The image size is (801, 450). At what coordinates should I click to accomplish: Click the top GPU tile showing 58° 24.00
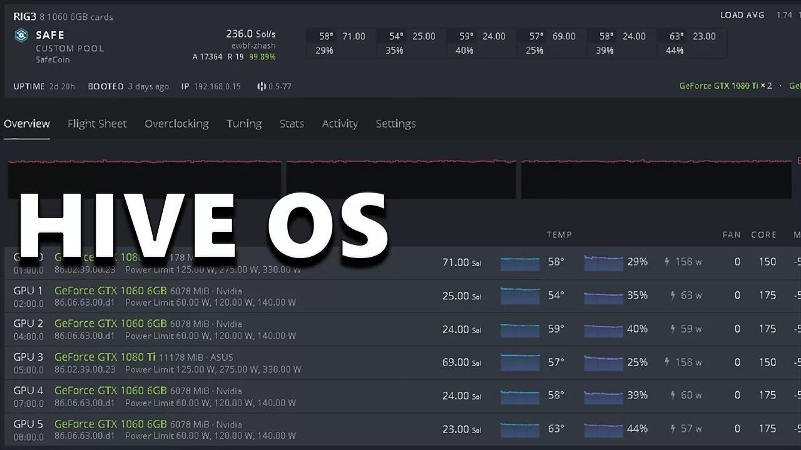coord(622,43)
